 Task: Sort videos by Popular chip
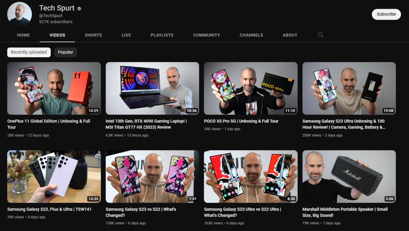pos(65,52)
